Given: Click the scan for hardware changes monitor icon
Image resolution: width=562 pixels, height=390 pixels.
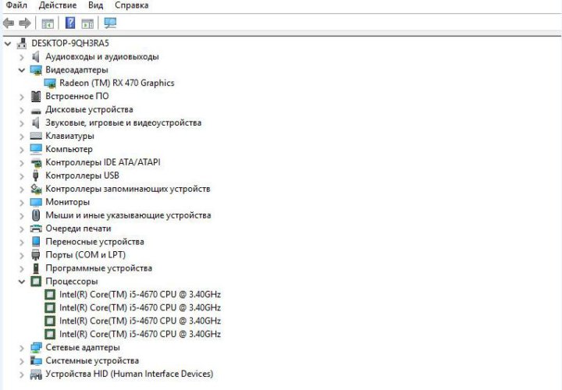Looking at the screenshot, I should [110, 23].
